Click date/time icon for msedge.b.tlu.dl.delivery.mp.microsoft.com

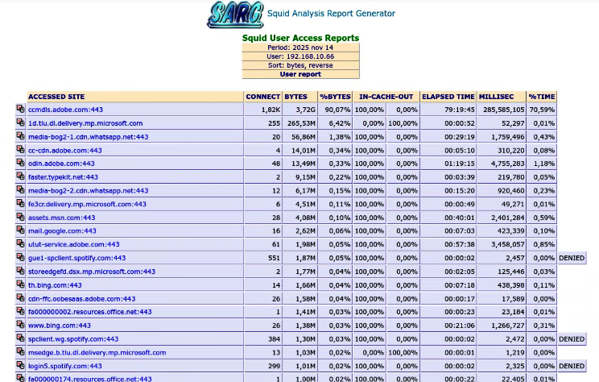(x=20, y=352)
